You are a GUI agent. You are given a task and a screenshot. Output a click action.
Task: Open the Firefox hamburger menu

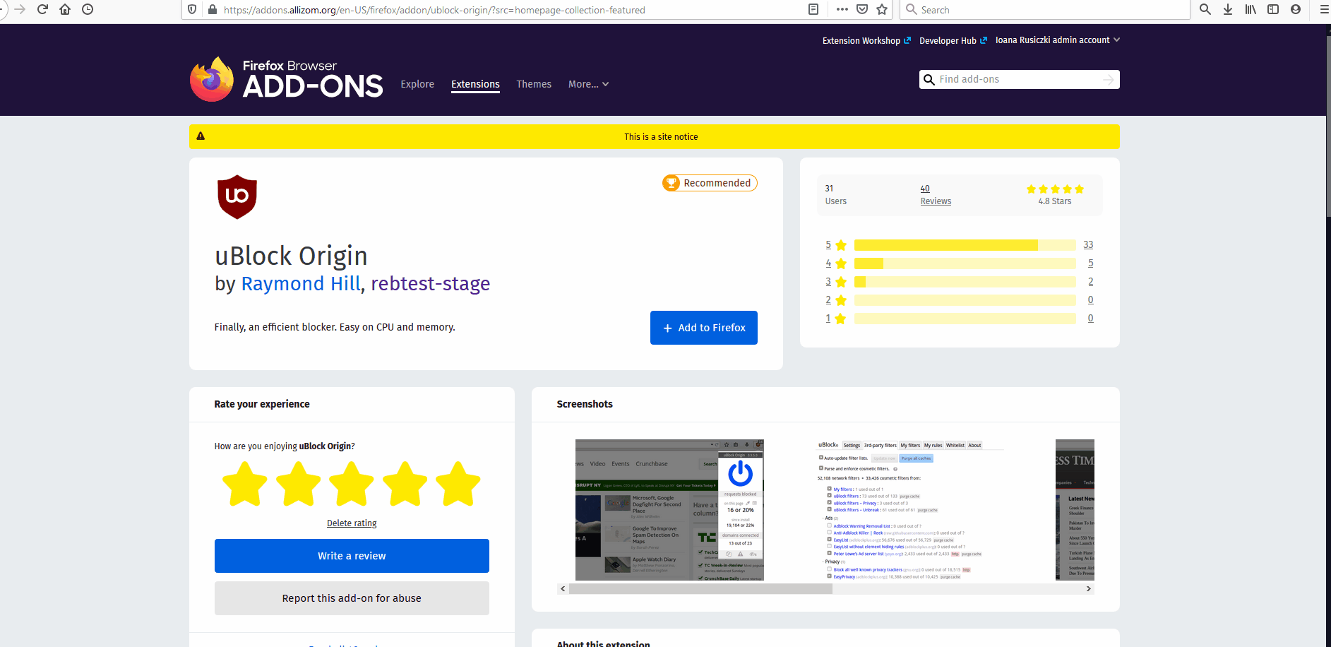(x=1324, y=9)
